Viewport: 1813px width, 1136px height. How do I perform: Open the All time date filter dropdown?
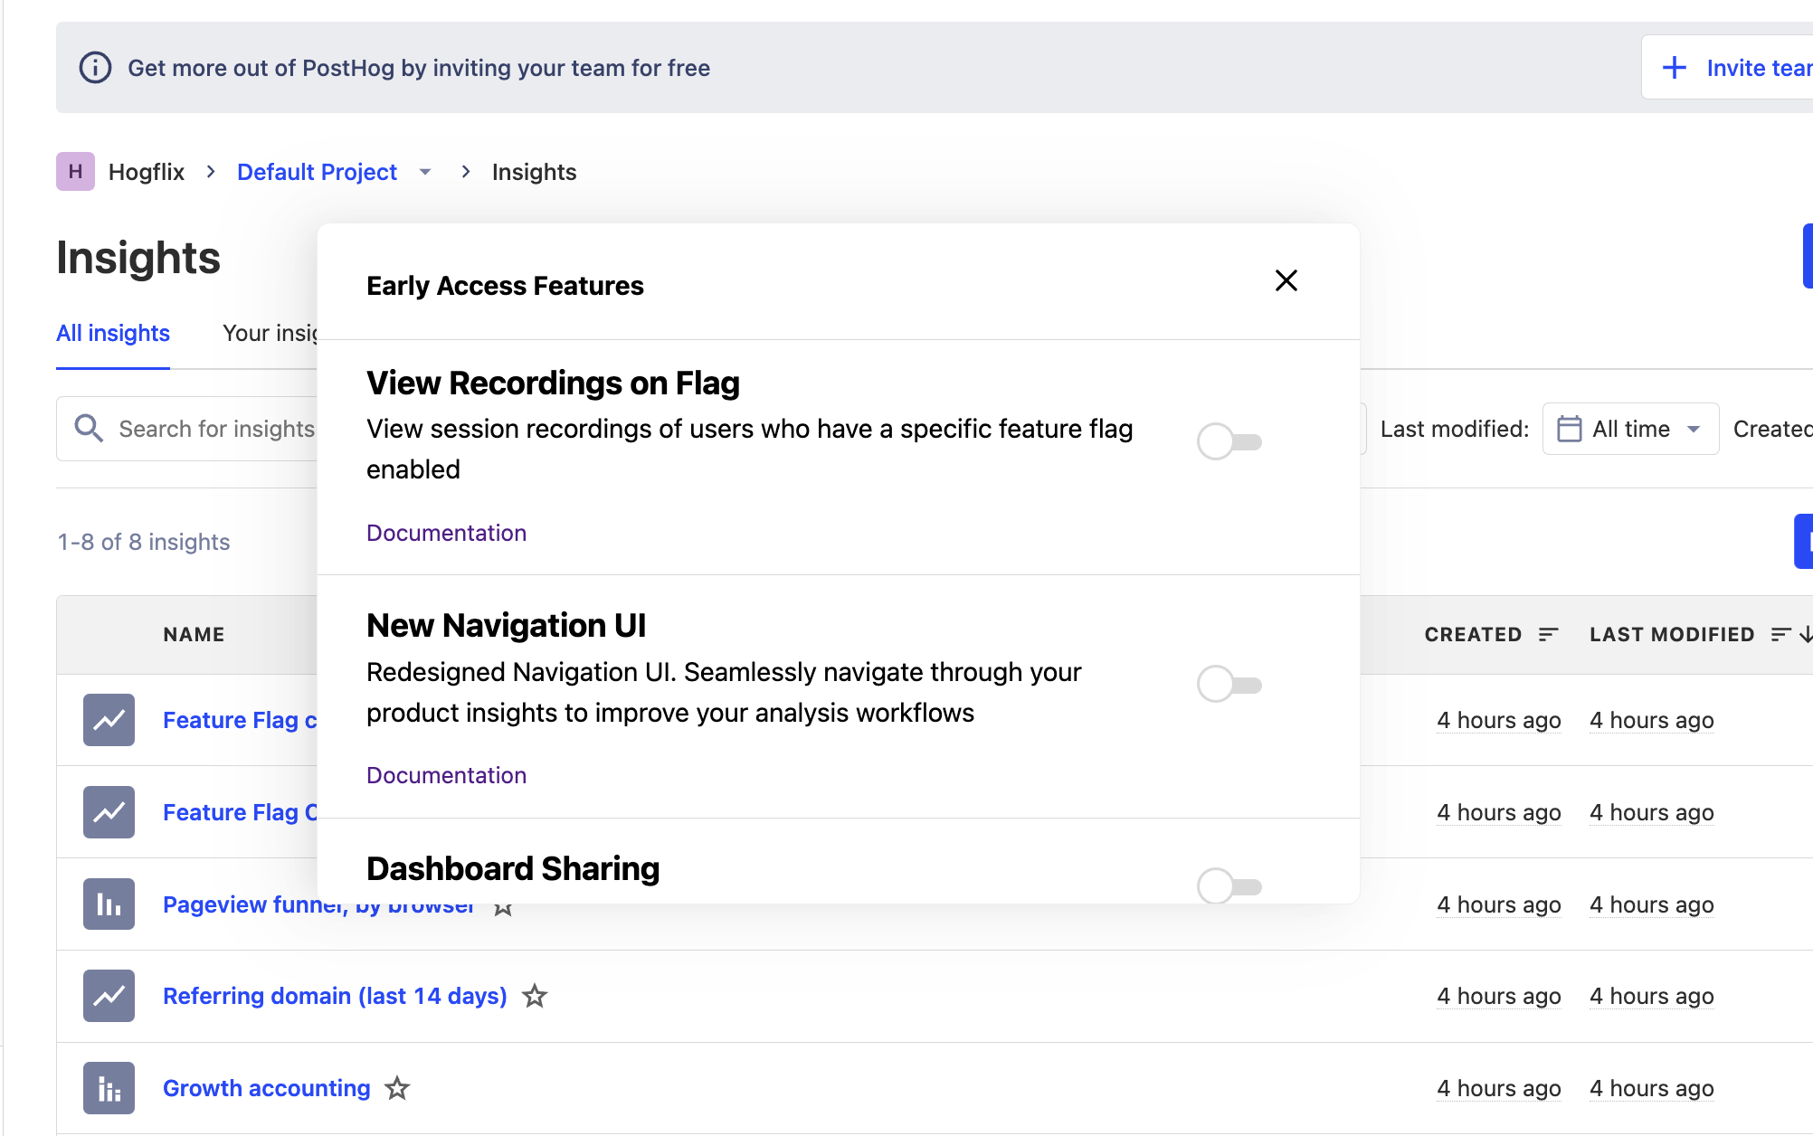(1628, 428)
